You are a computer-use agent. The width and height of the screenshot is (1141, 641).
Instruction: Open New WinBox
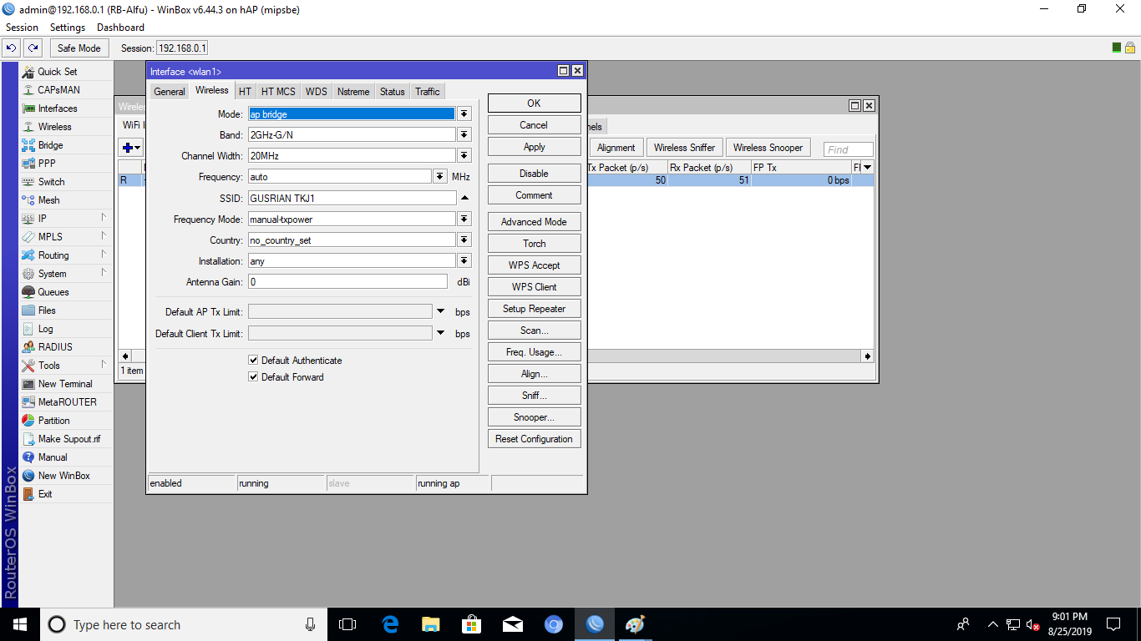pos(63,476)
